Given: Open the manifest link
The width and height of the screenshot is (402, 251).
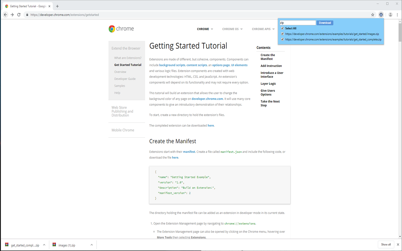Looking at the screenshot, I should pyautogui.click(x=189, y=152).
